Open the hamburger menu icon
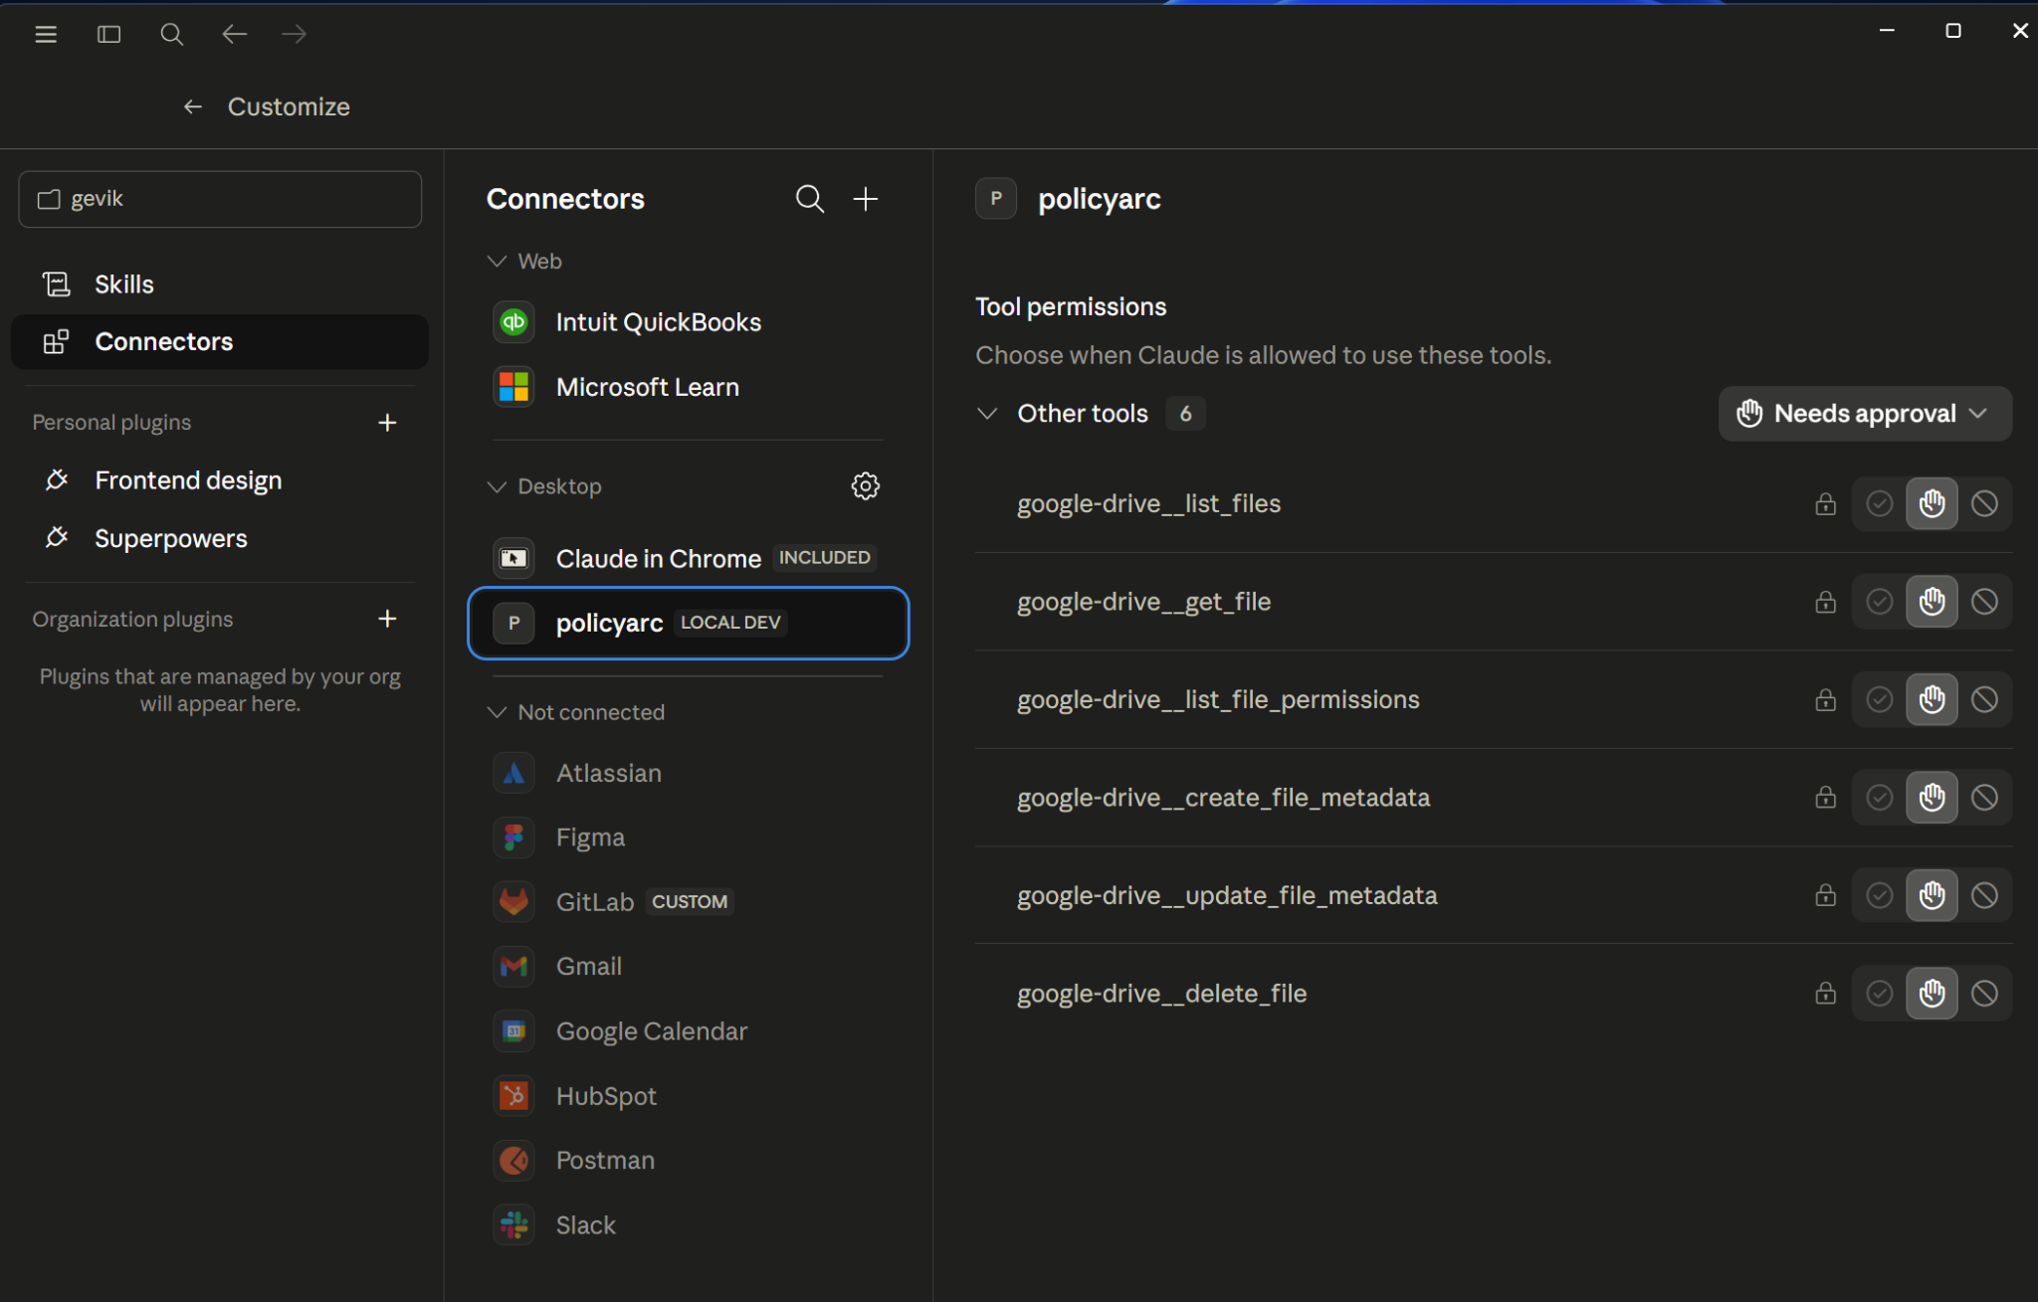2038x1302 pixels. click(46, 35)
